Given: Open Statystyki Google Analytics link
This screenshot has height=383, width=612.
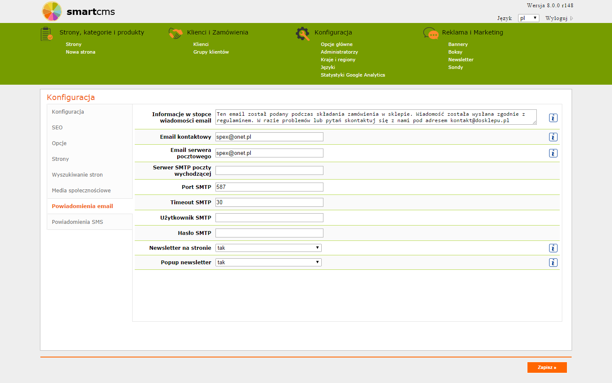Looking at the screenshot, I should click(x=353, y=75).
